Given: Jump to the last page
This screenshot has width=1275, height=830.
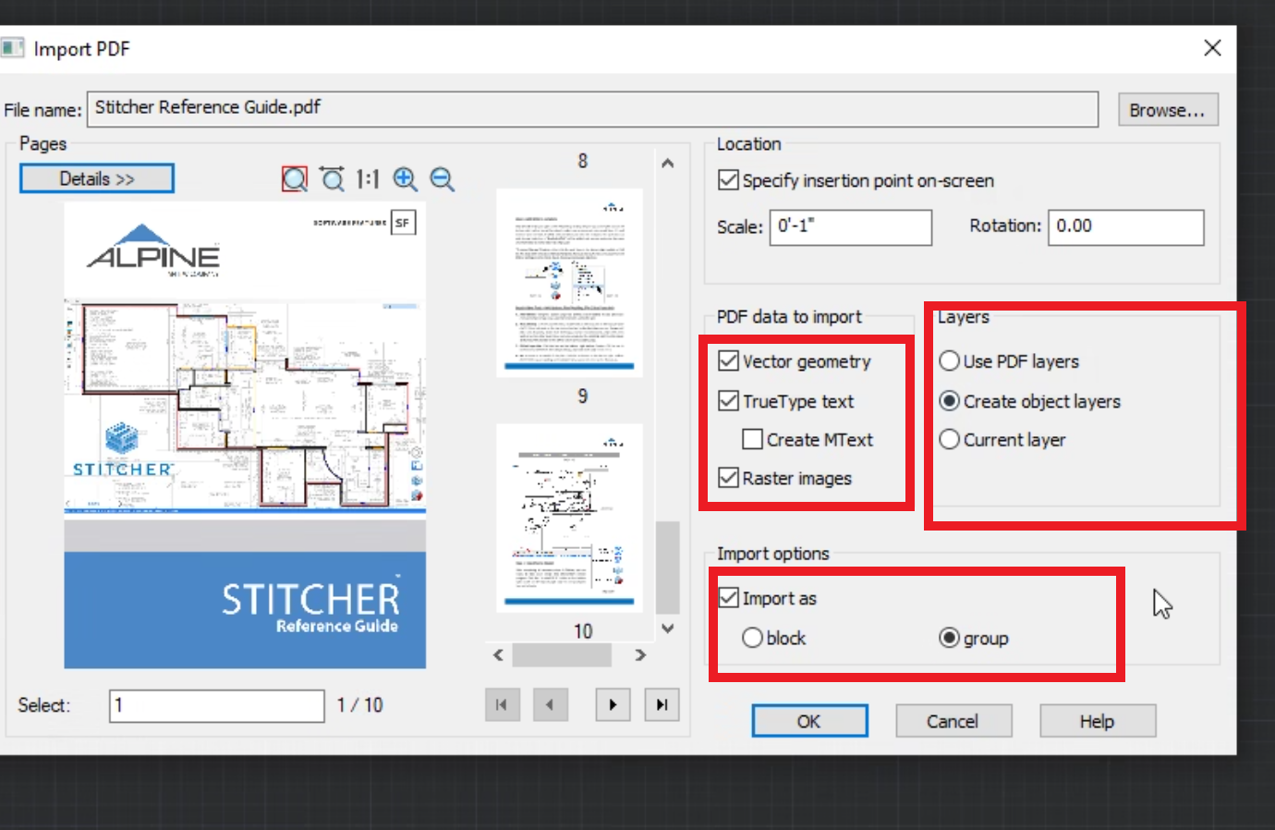Looking at the screenshot, I should coord(662,704).
